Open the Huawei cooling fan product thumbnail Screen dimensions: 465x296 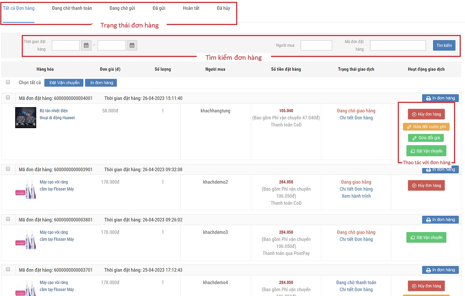coord(26,118)
